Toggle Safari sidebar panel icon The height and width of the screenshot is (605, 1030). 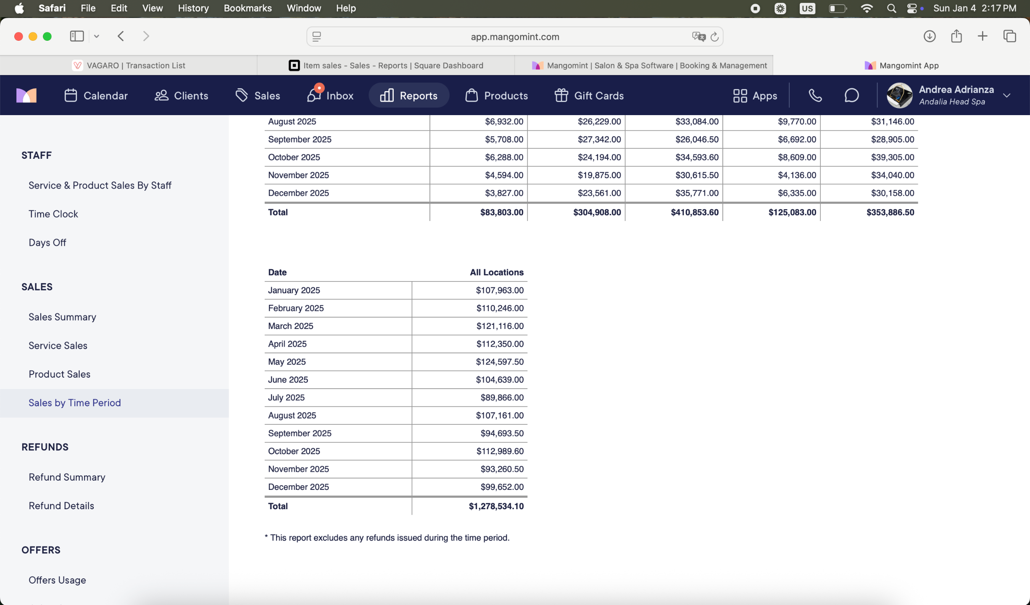[76, 36]
